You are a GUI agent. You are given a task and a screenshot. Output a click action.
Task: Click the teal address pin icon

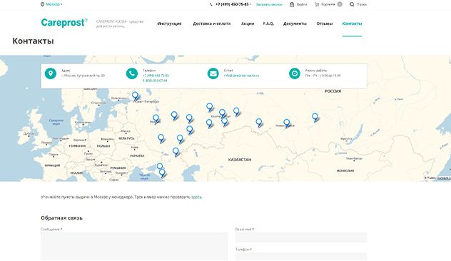51,73
